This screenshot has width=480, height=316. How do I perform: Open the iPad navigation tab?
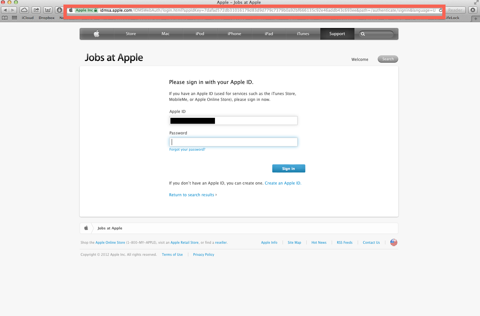(269, 34)
